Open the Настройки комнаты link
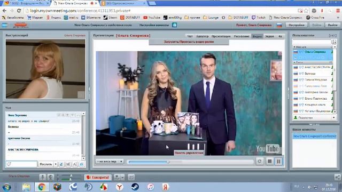342x192 pixels. click(x=154, y=25)
